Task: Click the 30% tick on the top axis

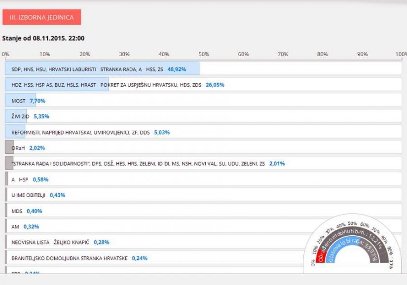Action: [124, 54]
